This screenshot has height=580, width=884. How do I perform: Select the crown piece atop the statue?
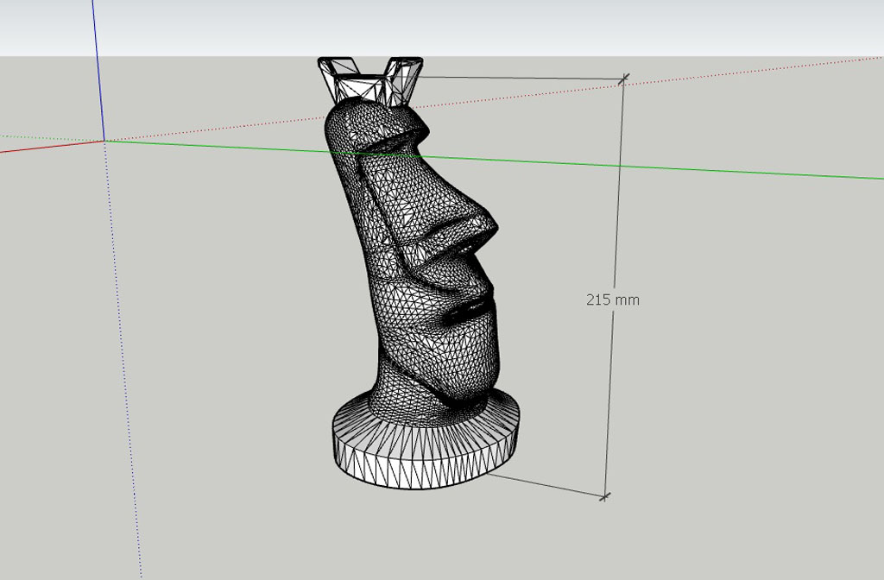coord(369,80)
